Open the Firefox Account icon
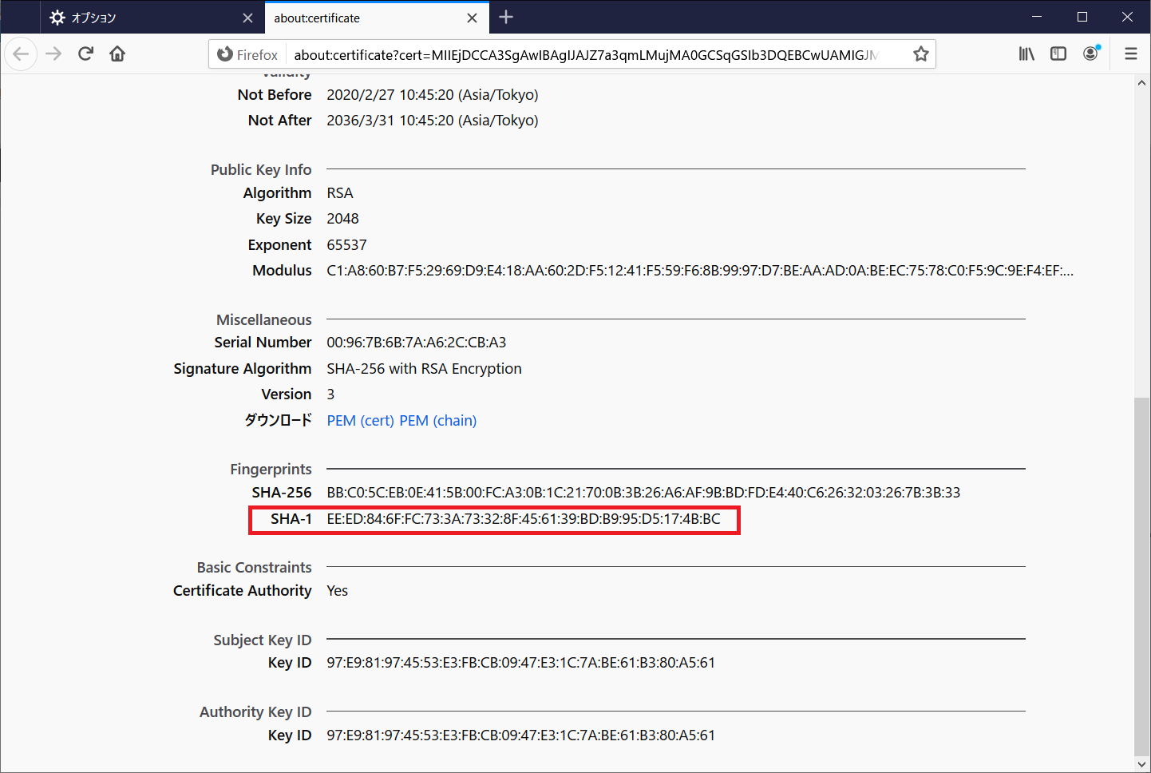This screenshot has width=1151, height=773. (1090, 54)
